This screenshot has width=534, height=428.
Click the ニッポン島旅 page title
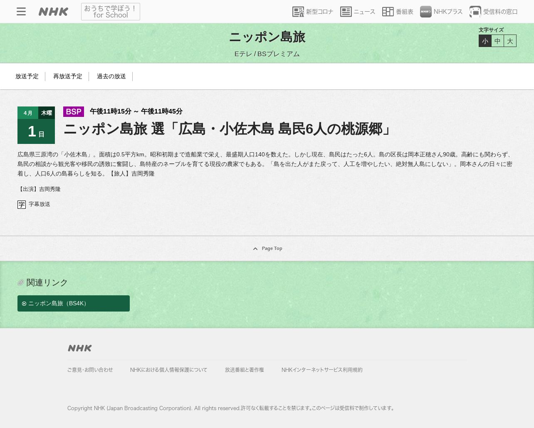[267, 37]
